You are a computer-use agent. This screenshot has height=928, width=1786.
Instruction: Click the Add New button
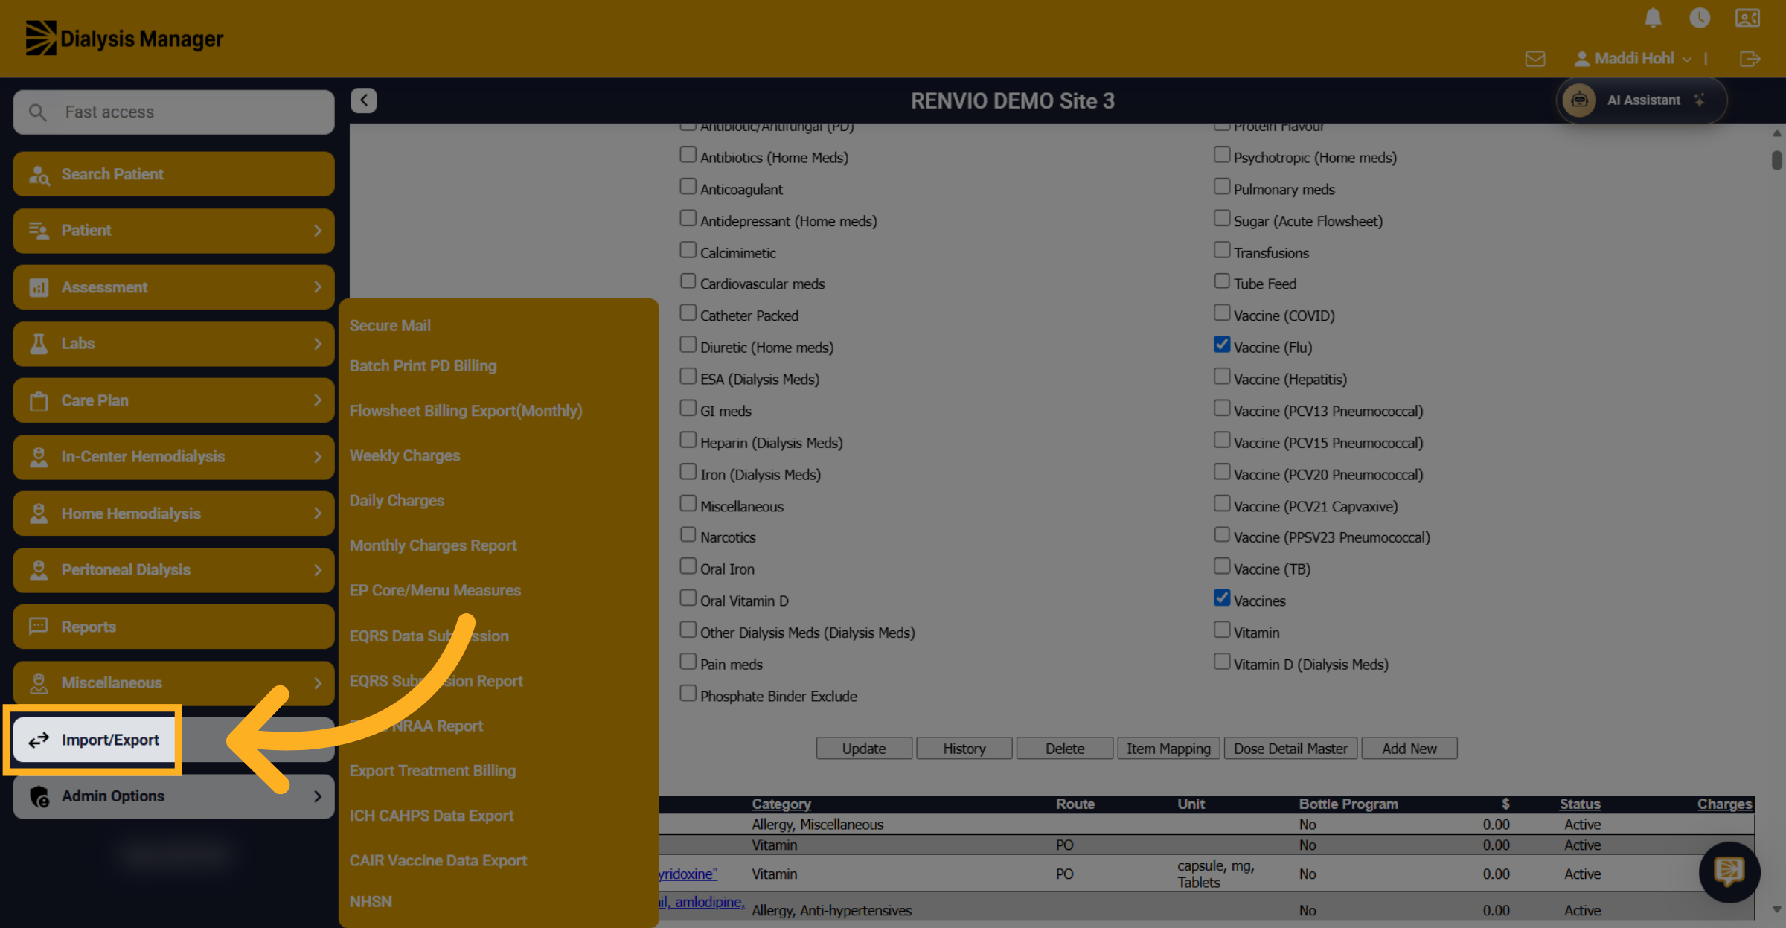[x=1409, y=749]
